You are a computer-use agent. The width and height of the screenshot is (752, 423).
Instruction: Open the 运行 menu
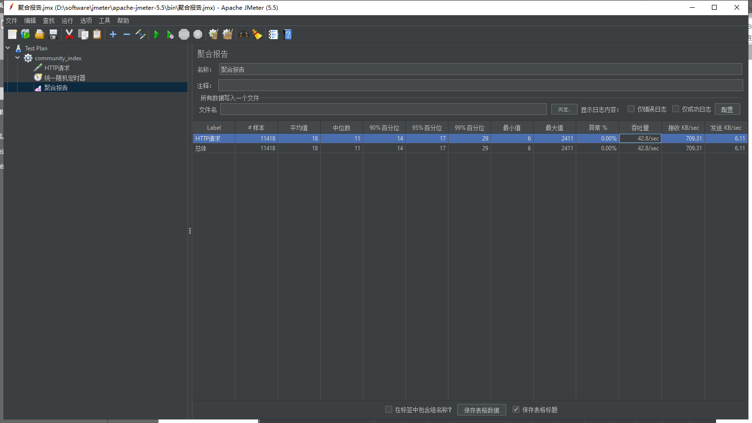tap(67, 21)
